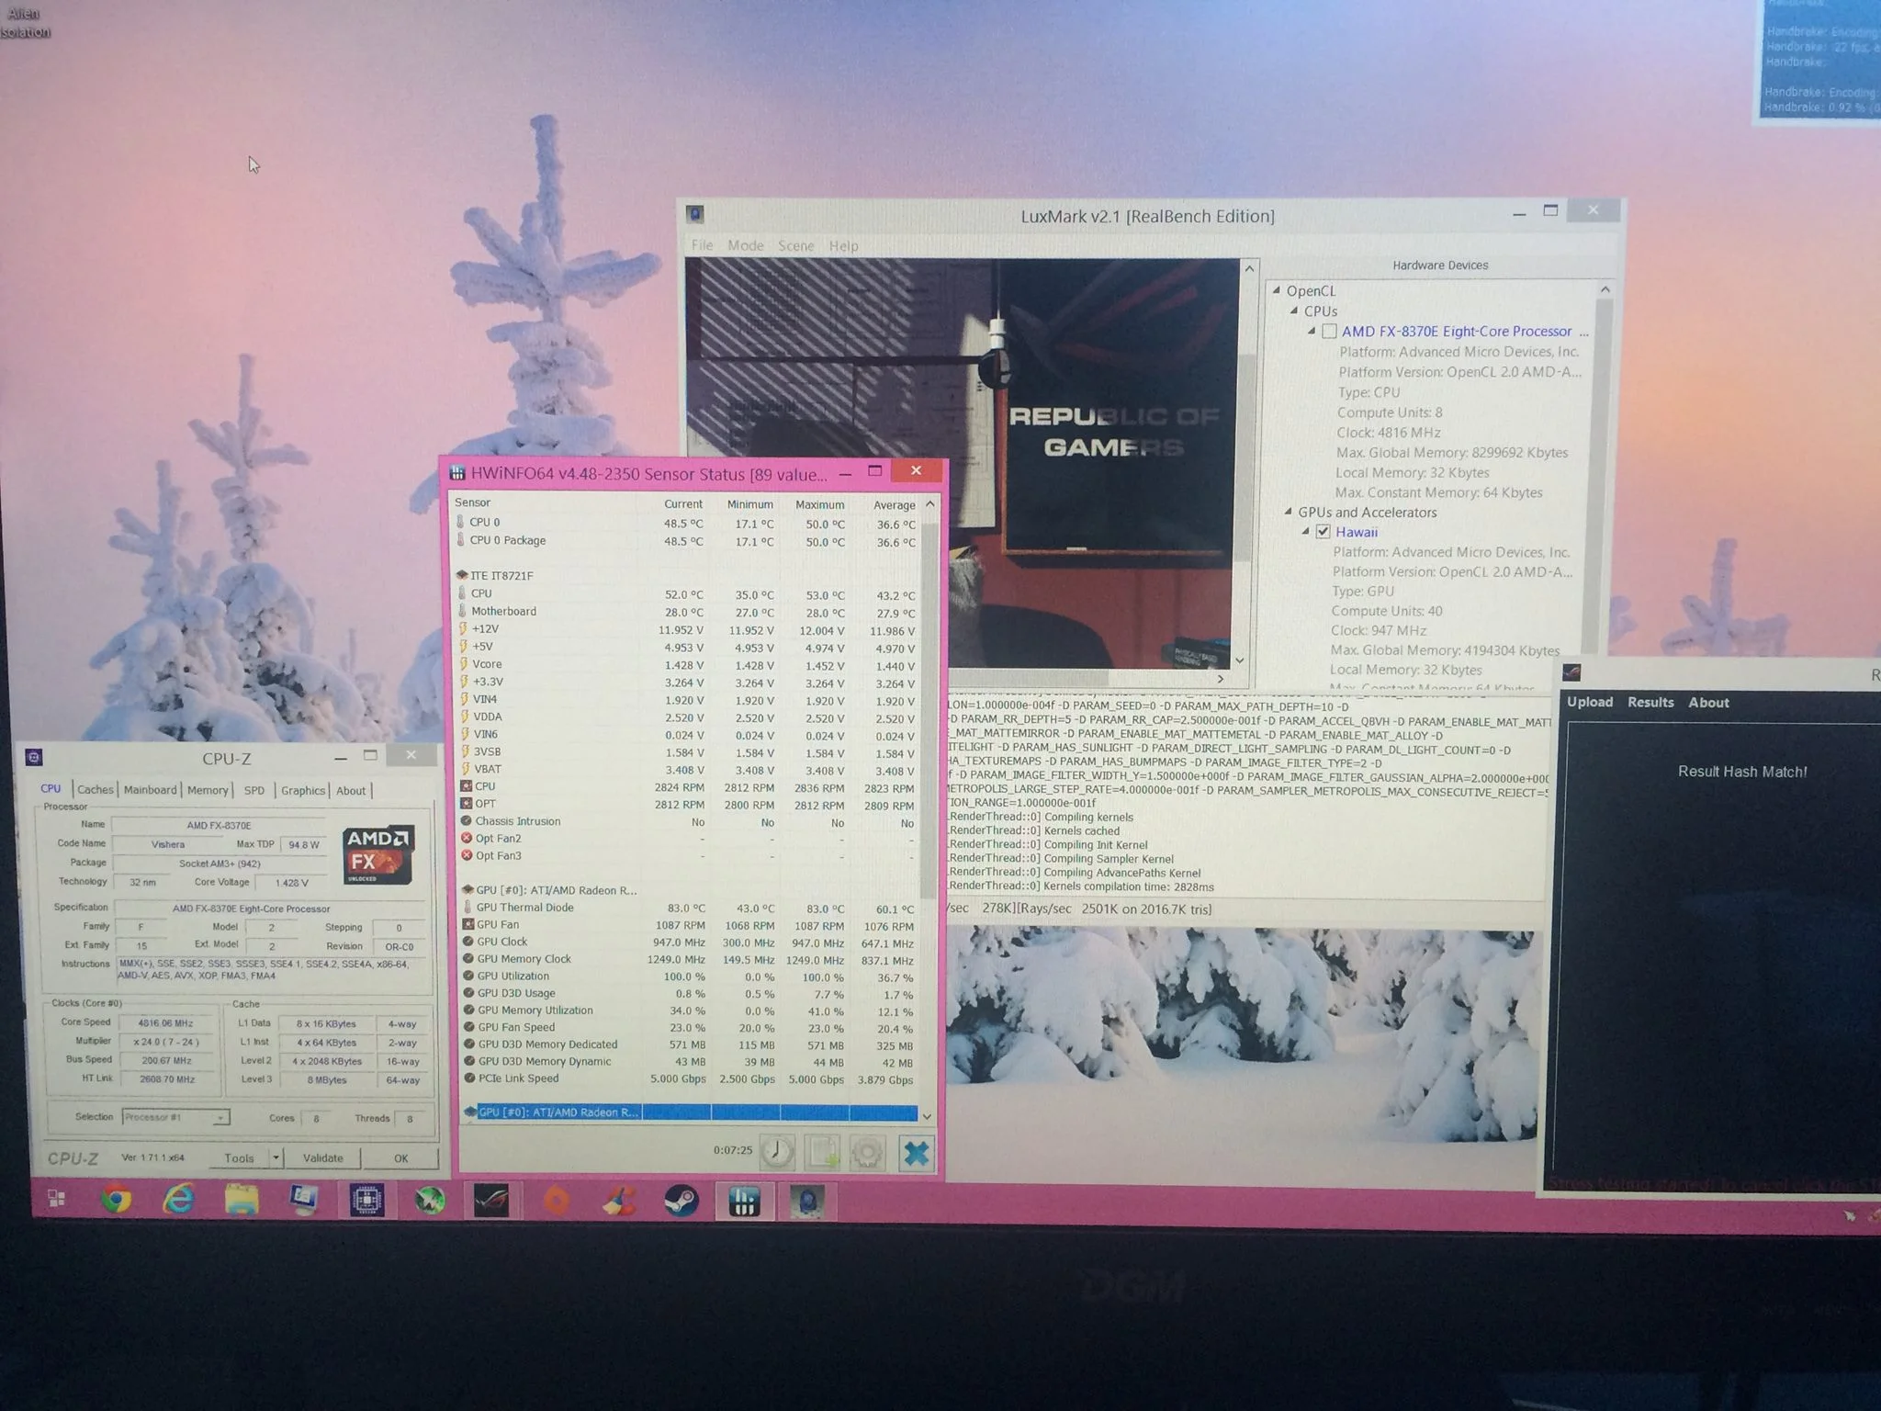Enable AMD FX-8370E device checkbox in LuxMark
This screenshot has height=1411, width=1881.
[x=1329, y=332]
